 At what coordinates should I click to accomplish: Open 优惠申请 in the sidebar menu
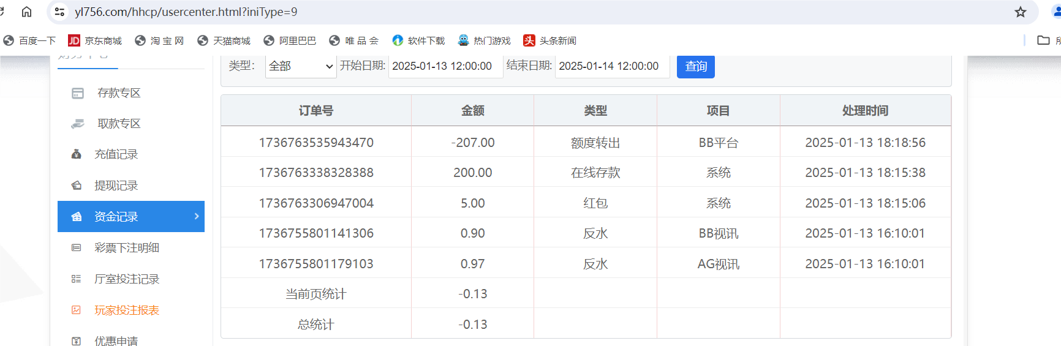tap(116, 340)
